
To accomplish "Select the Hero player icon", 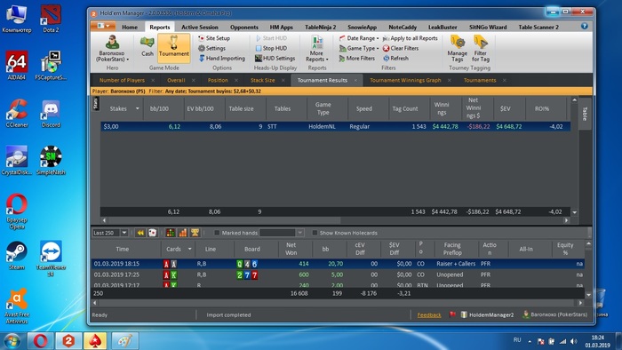I will point(112,48).
